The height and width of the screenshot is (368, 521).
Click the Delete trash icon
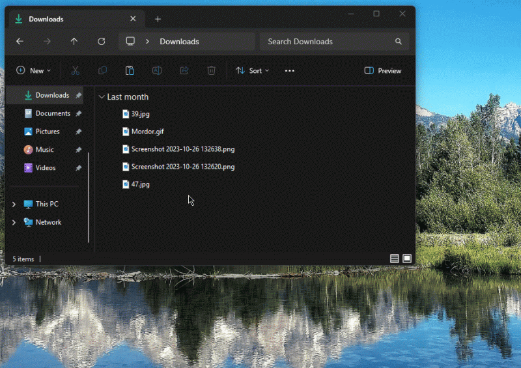coord(211,70)
